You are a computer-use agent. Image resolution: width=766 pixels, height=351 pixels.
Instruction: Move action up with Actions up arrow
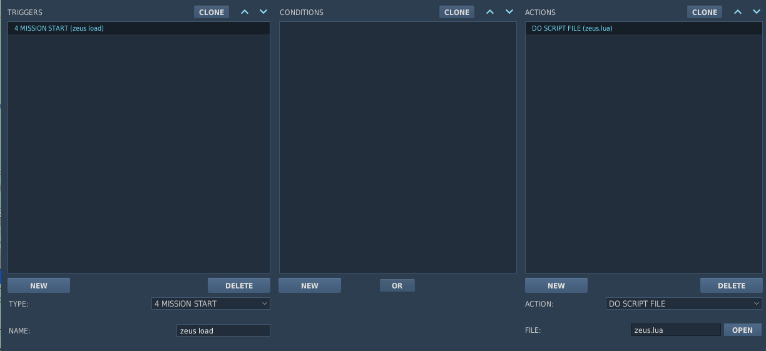tap(738, 12)
